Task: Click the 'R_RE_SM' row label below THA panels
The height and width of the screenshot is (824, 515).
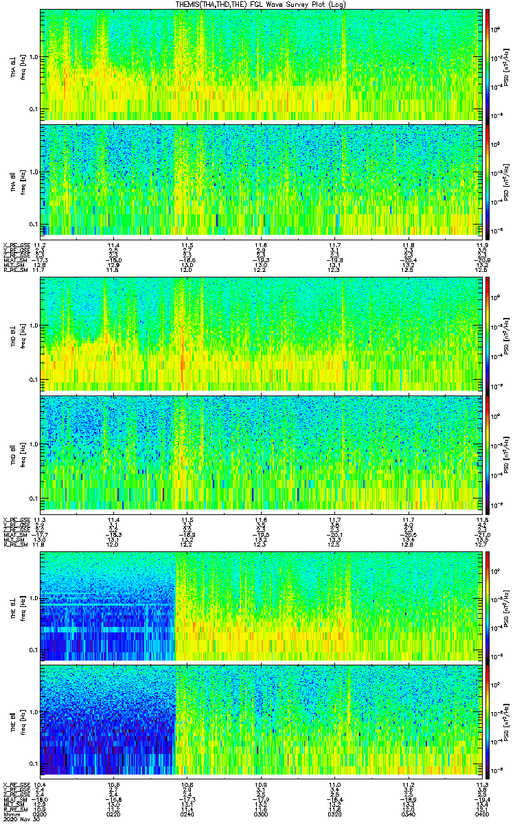Action: [x=15, y=271]
